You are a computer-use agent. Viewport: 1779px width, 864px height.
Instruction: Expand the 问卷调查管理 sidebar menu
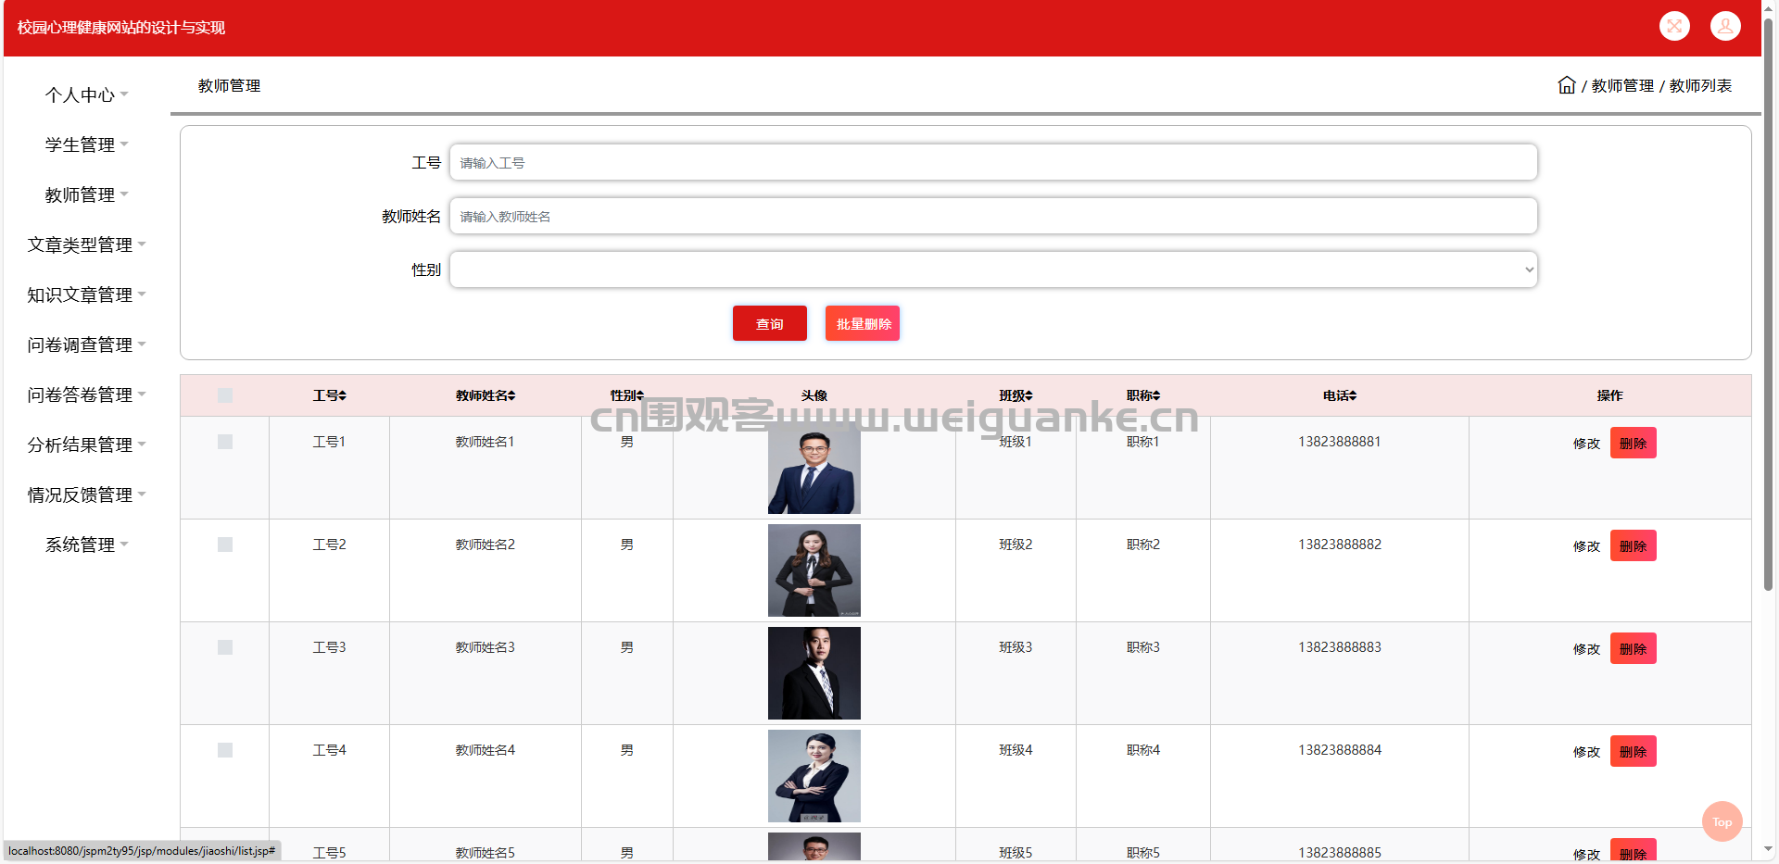87,344
